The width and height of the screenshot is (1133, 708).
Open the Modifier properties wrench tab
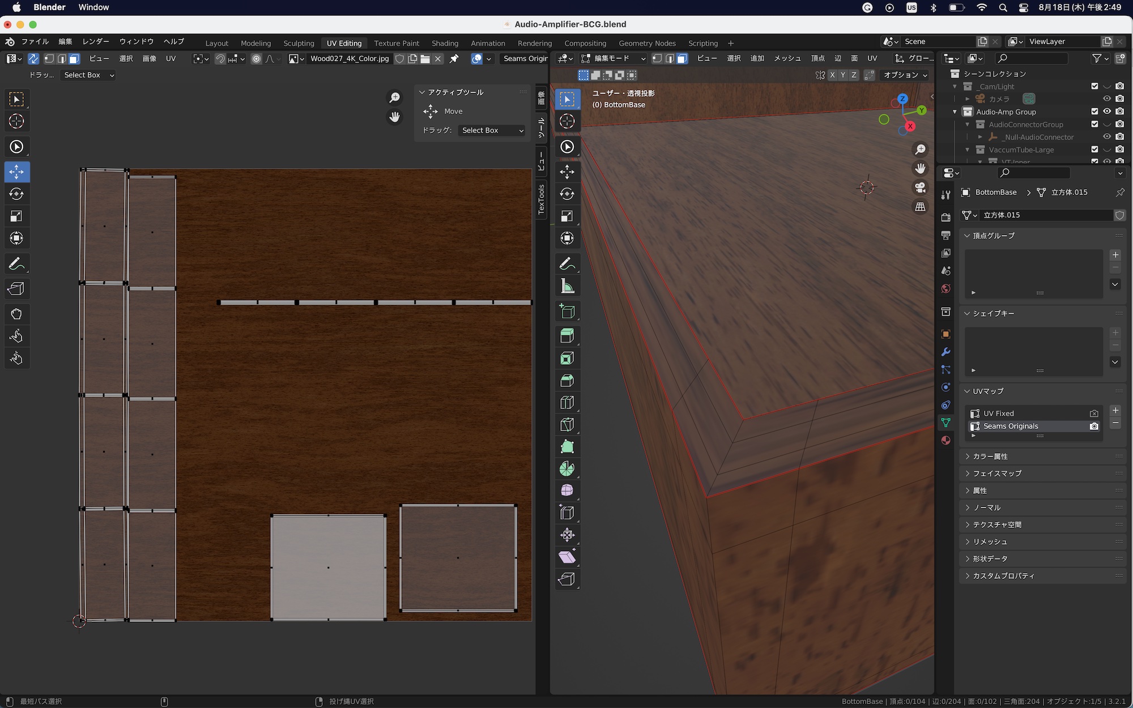(945, 352)
